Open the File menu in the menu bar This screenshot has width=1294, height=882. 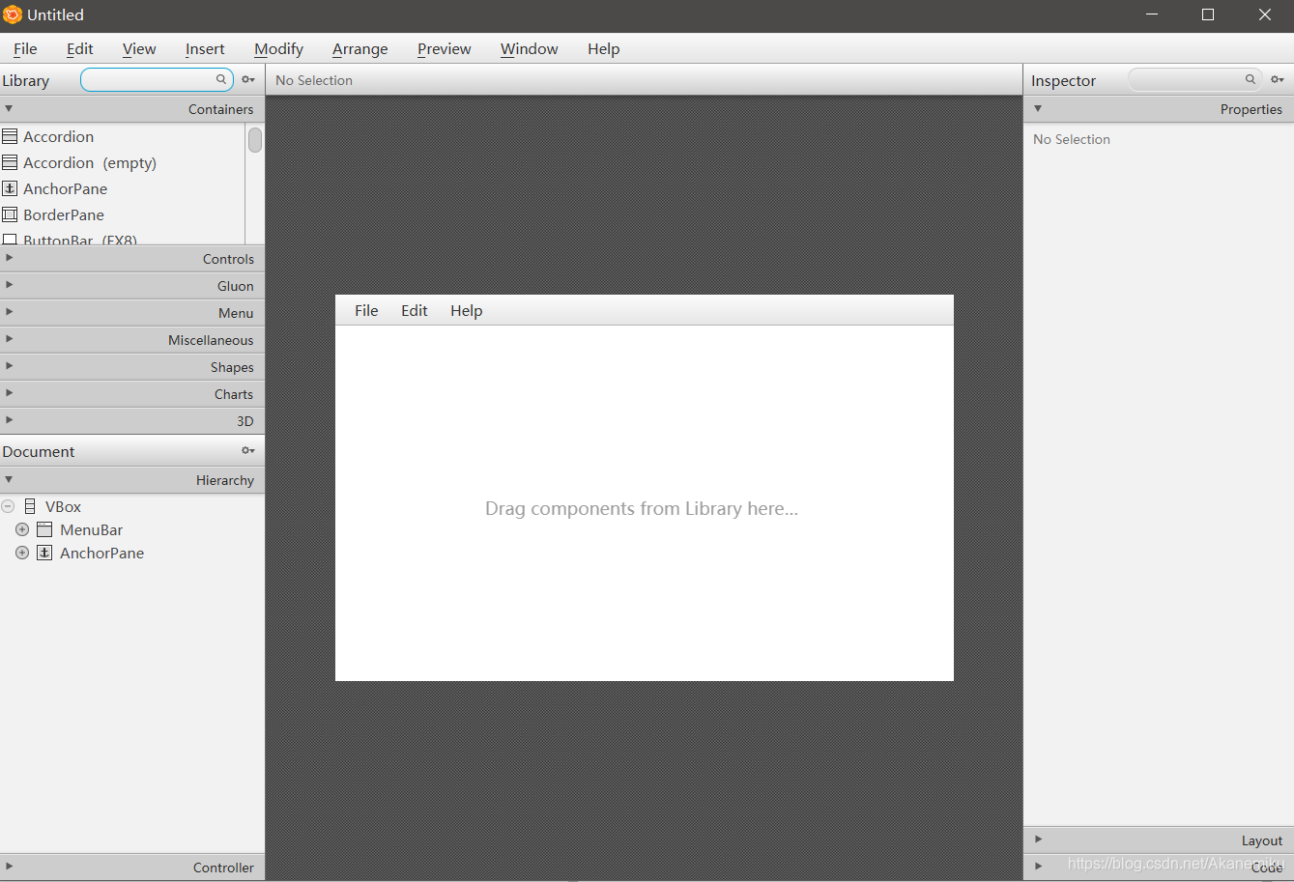[25, 48]
